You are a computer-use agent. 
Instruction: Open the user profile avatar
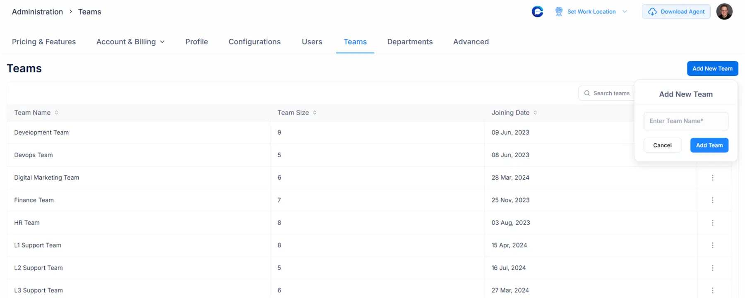724,12
